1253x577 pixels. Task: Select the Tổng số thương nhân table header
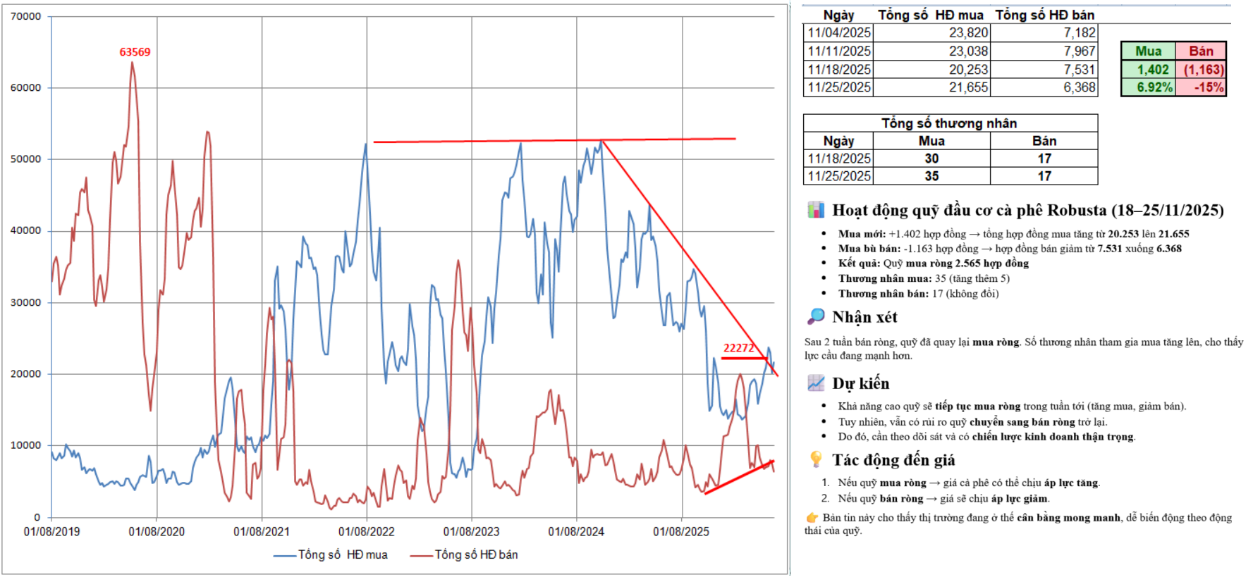point(949,123)
